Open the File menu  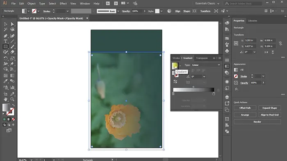pyautogui.click(x=14, y=3)
